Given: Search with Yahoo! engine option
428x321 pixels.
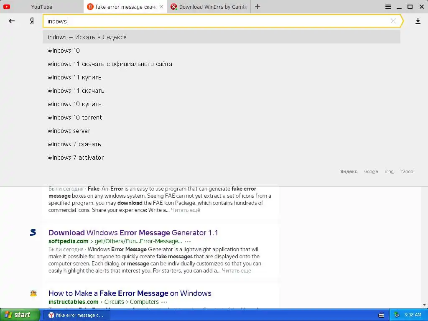Looking at the screenshot, I should click(x=407, y=171).
